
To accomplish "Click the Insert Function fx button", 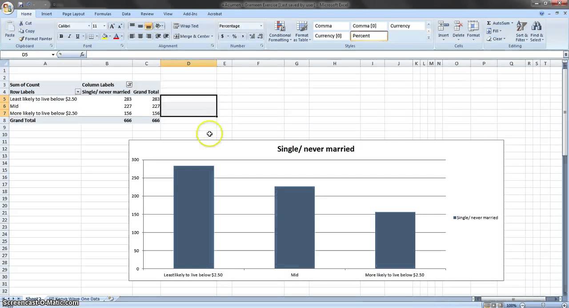I will (x=82, y=54).
